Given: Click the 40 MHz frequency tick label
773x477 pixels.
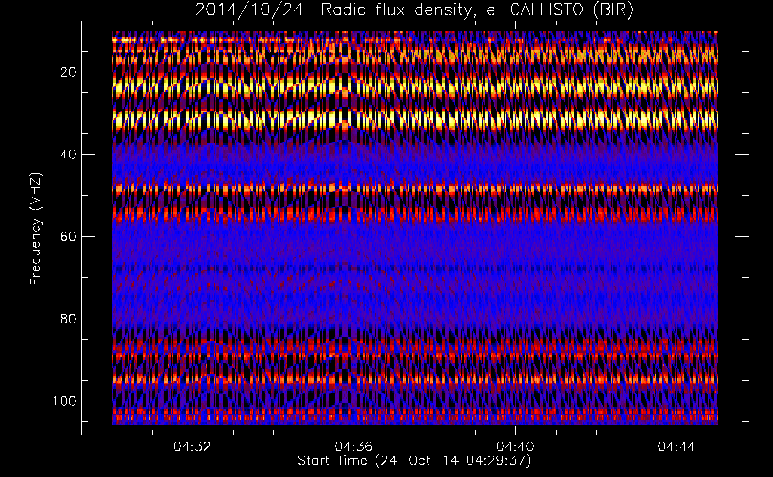Looking at the screenshot, I should (x=68, y=155).
